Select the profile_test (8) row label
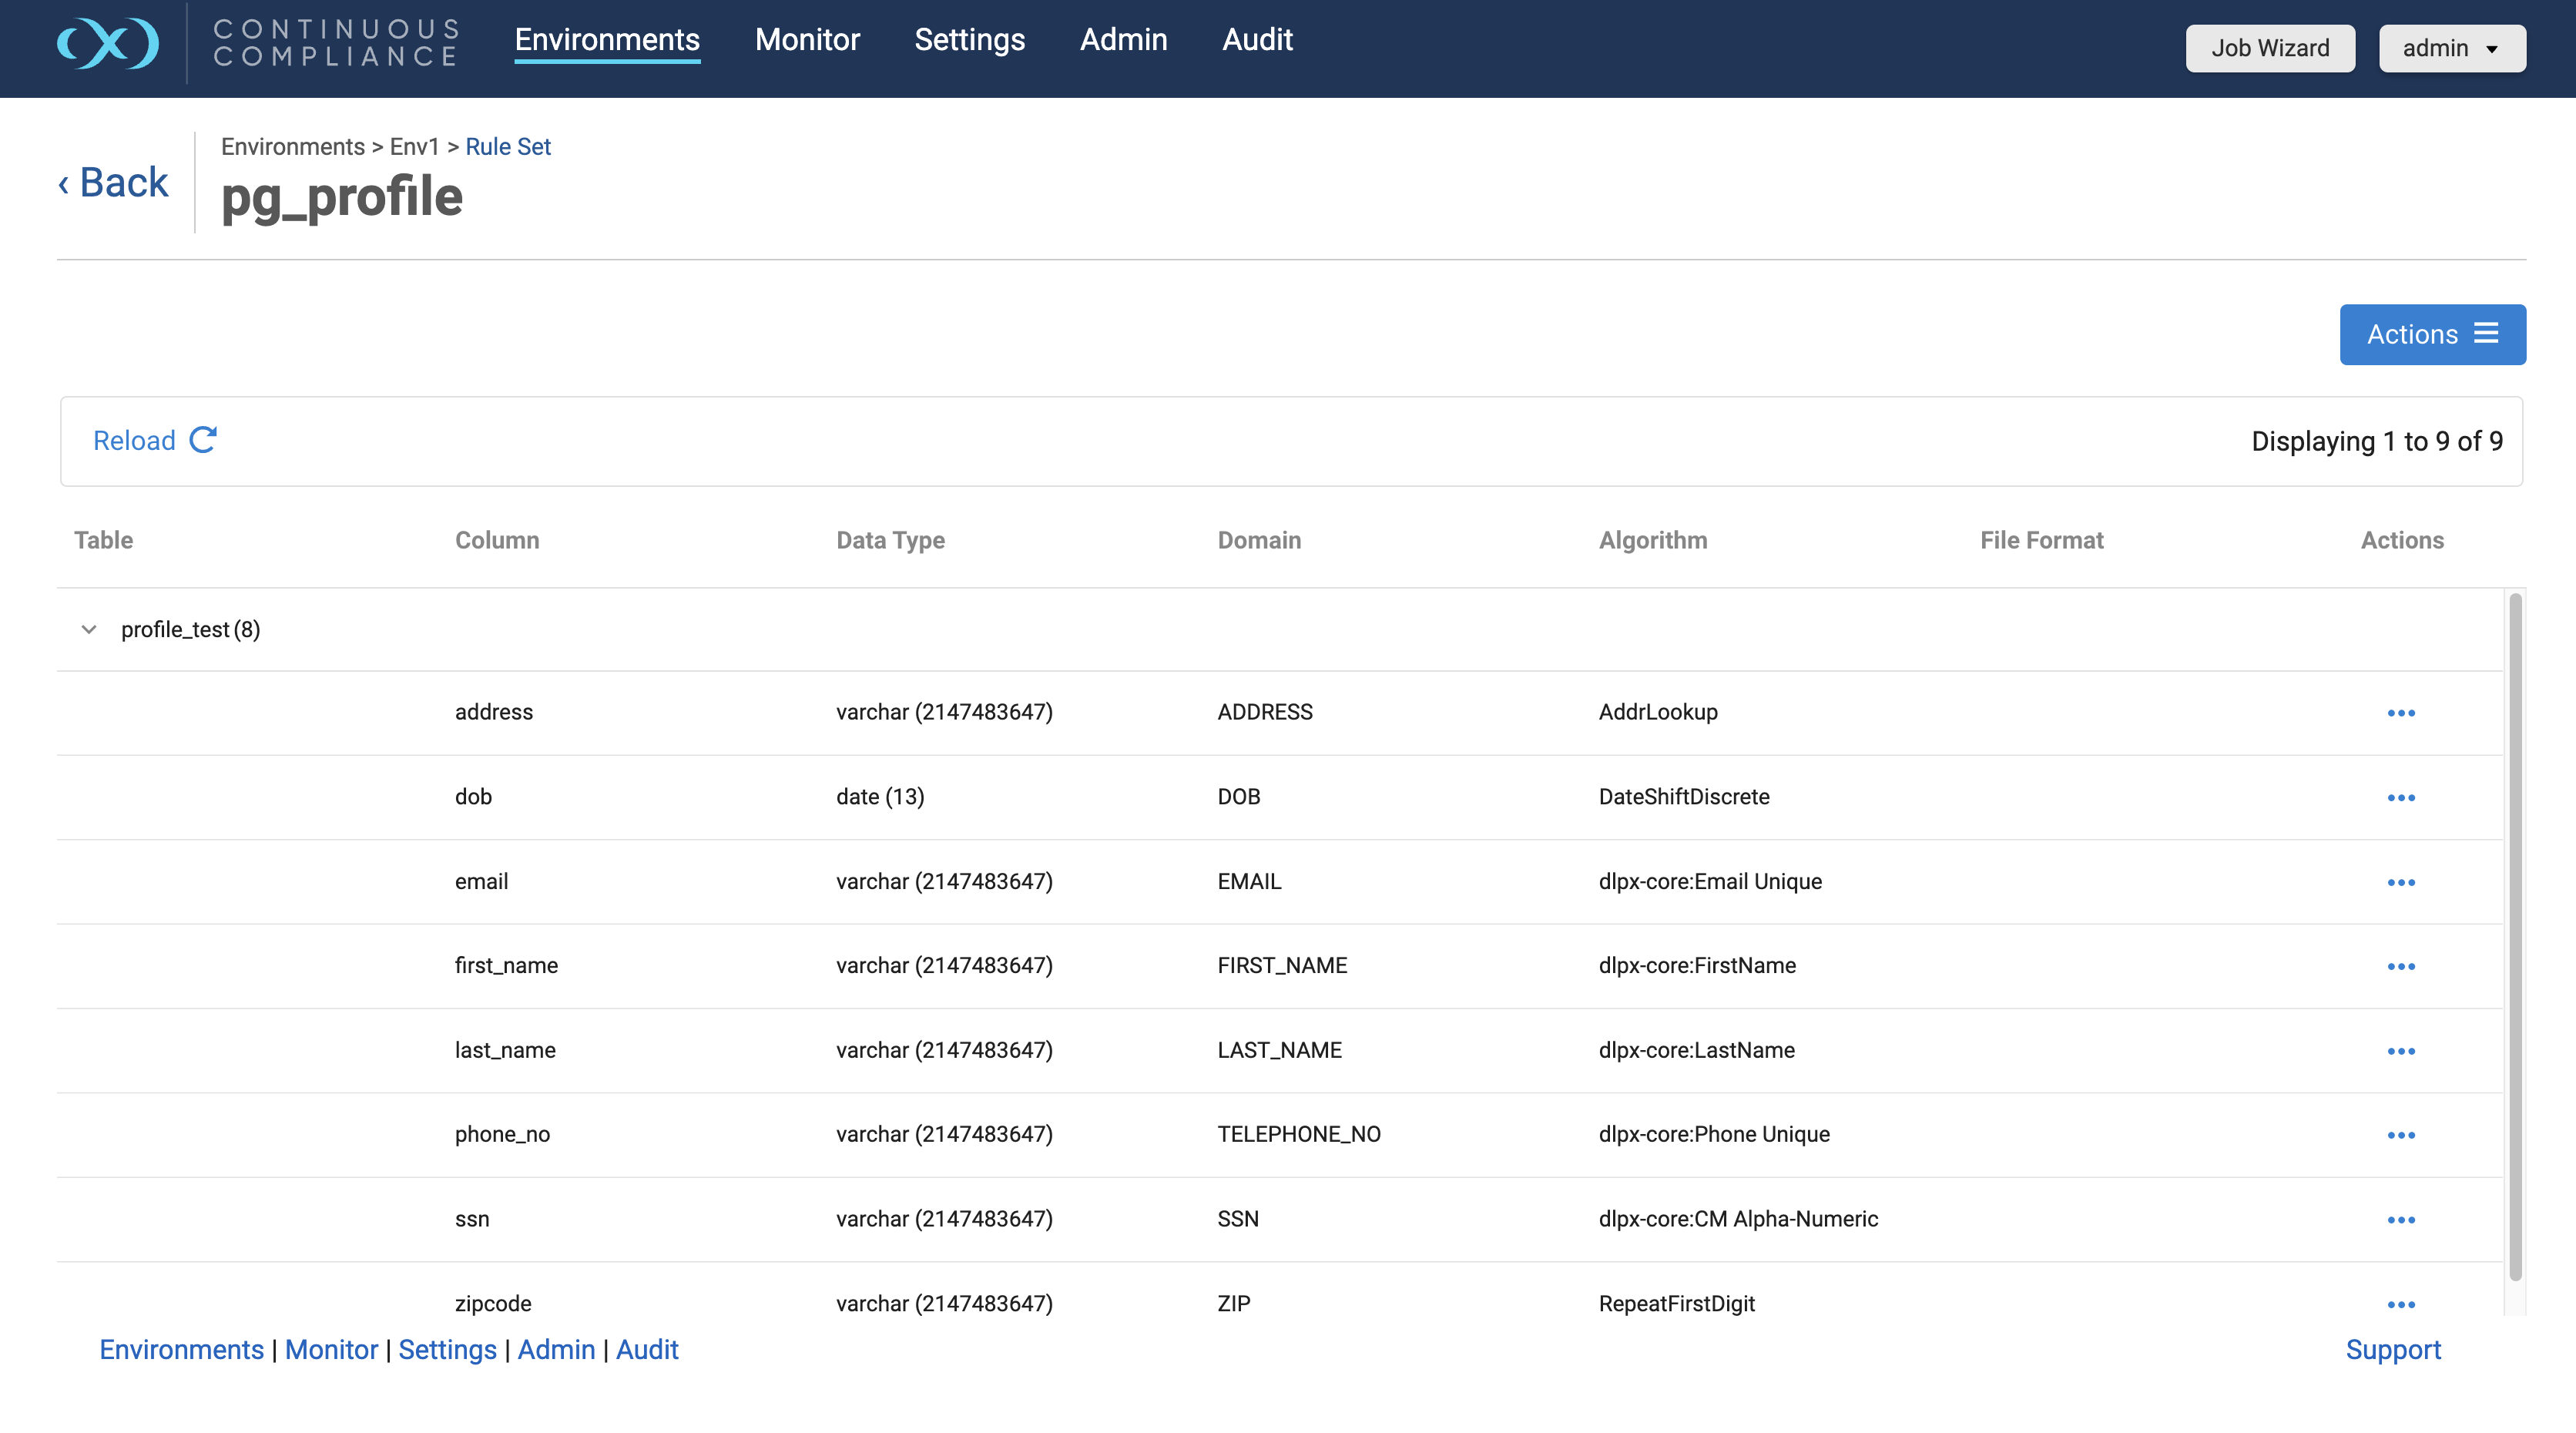Screen dimensions: 2576x1433 click(x=190, y=629)
